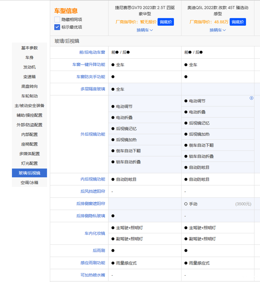Expand 换辆车 dropdown for 奥迪Q5L
This screenshot has width=260, height=282.
[218, 30]
